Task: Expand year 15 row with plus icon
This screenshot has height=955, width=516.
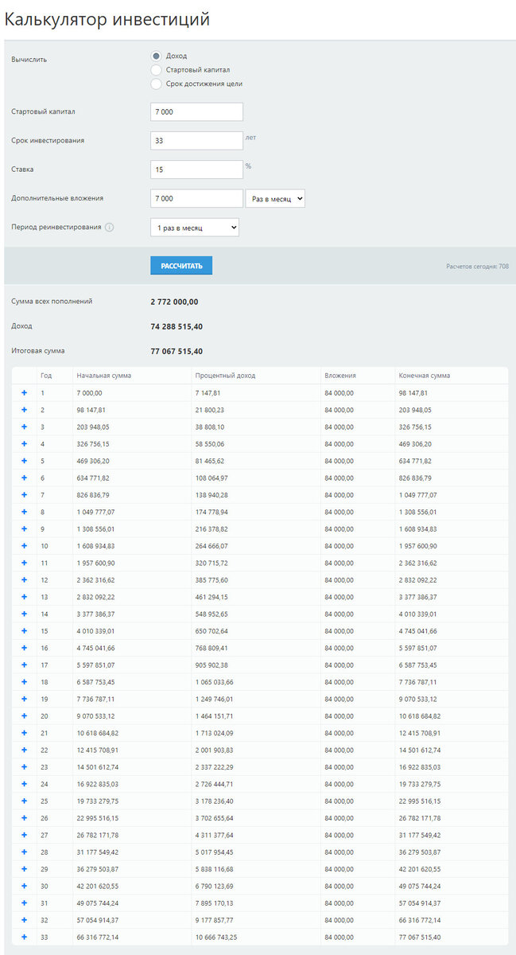Action: 24,631
